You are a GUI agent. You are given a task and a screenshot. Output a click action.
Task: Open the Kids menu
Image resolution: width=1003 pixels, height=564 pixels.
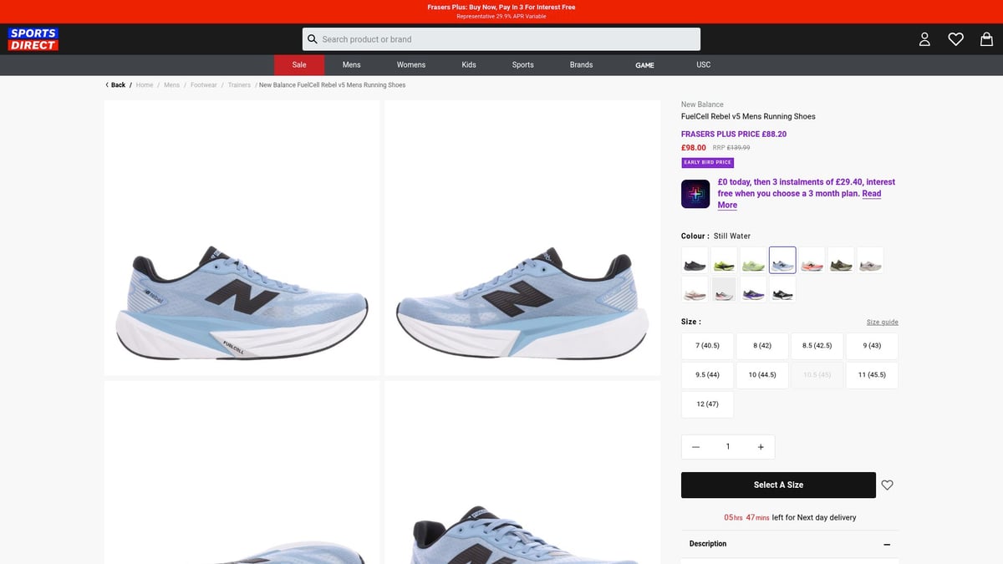(469, 65)
